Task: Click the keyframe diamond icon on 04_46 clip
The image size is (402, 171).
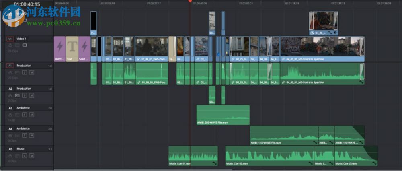Action: click(x=335, y=33)
